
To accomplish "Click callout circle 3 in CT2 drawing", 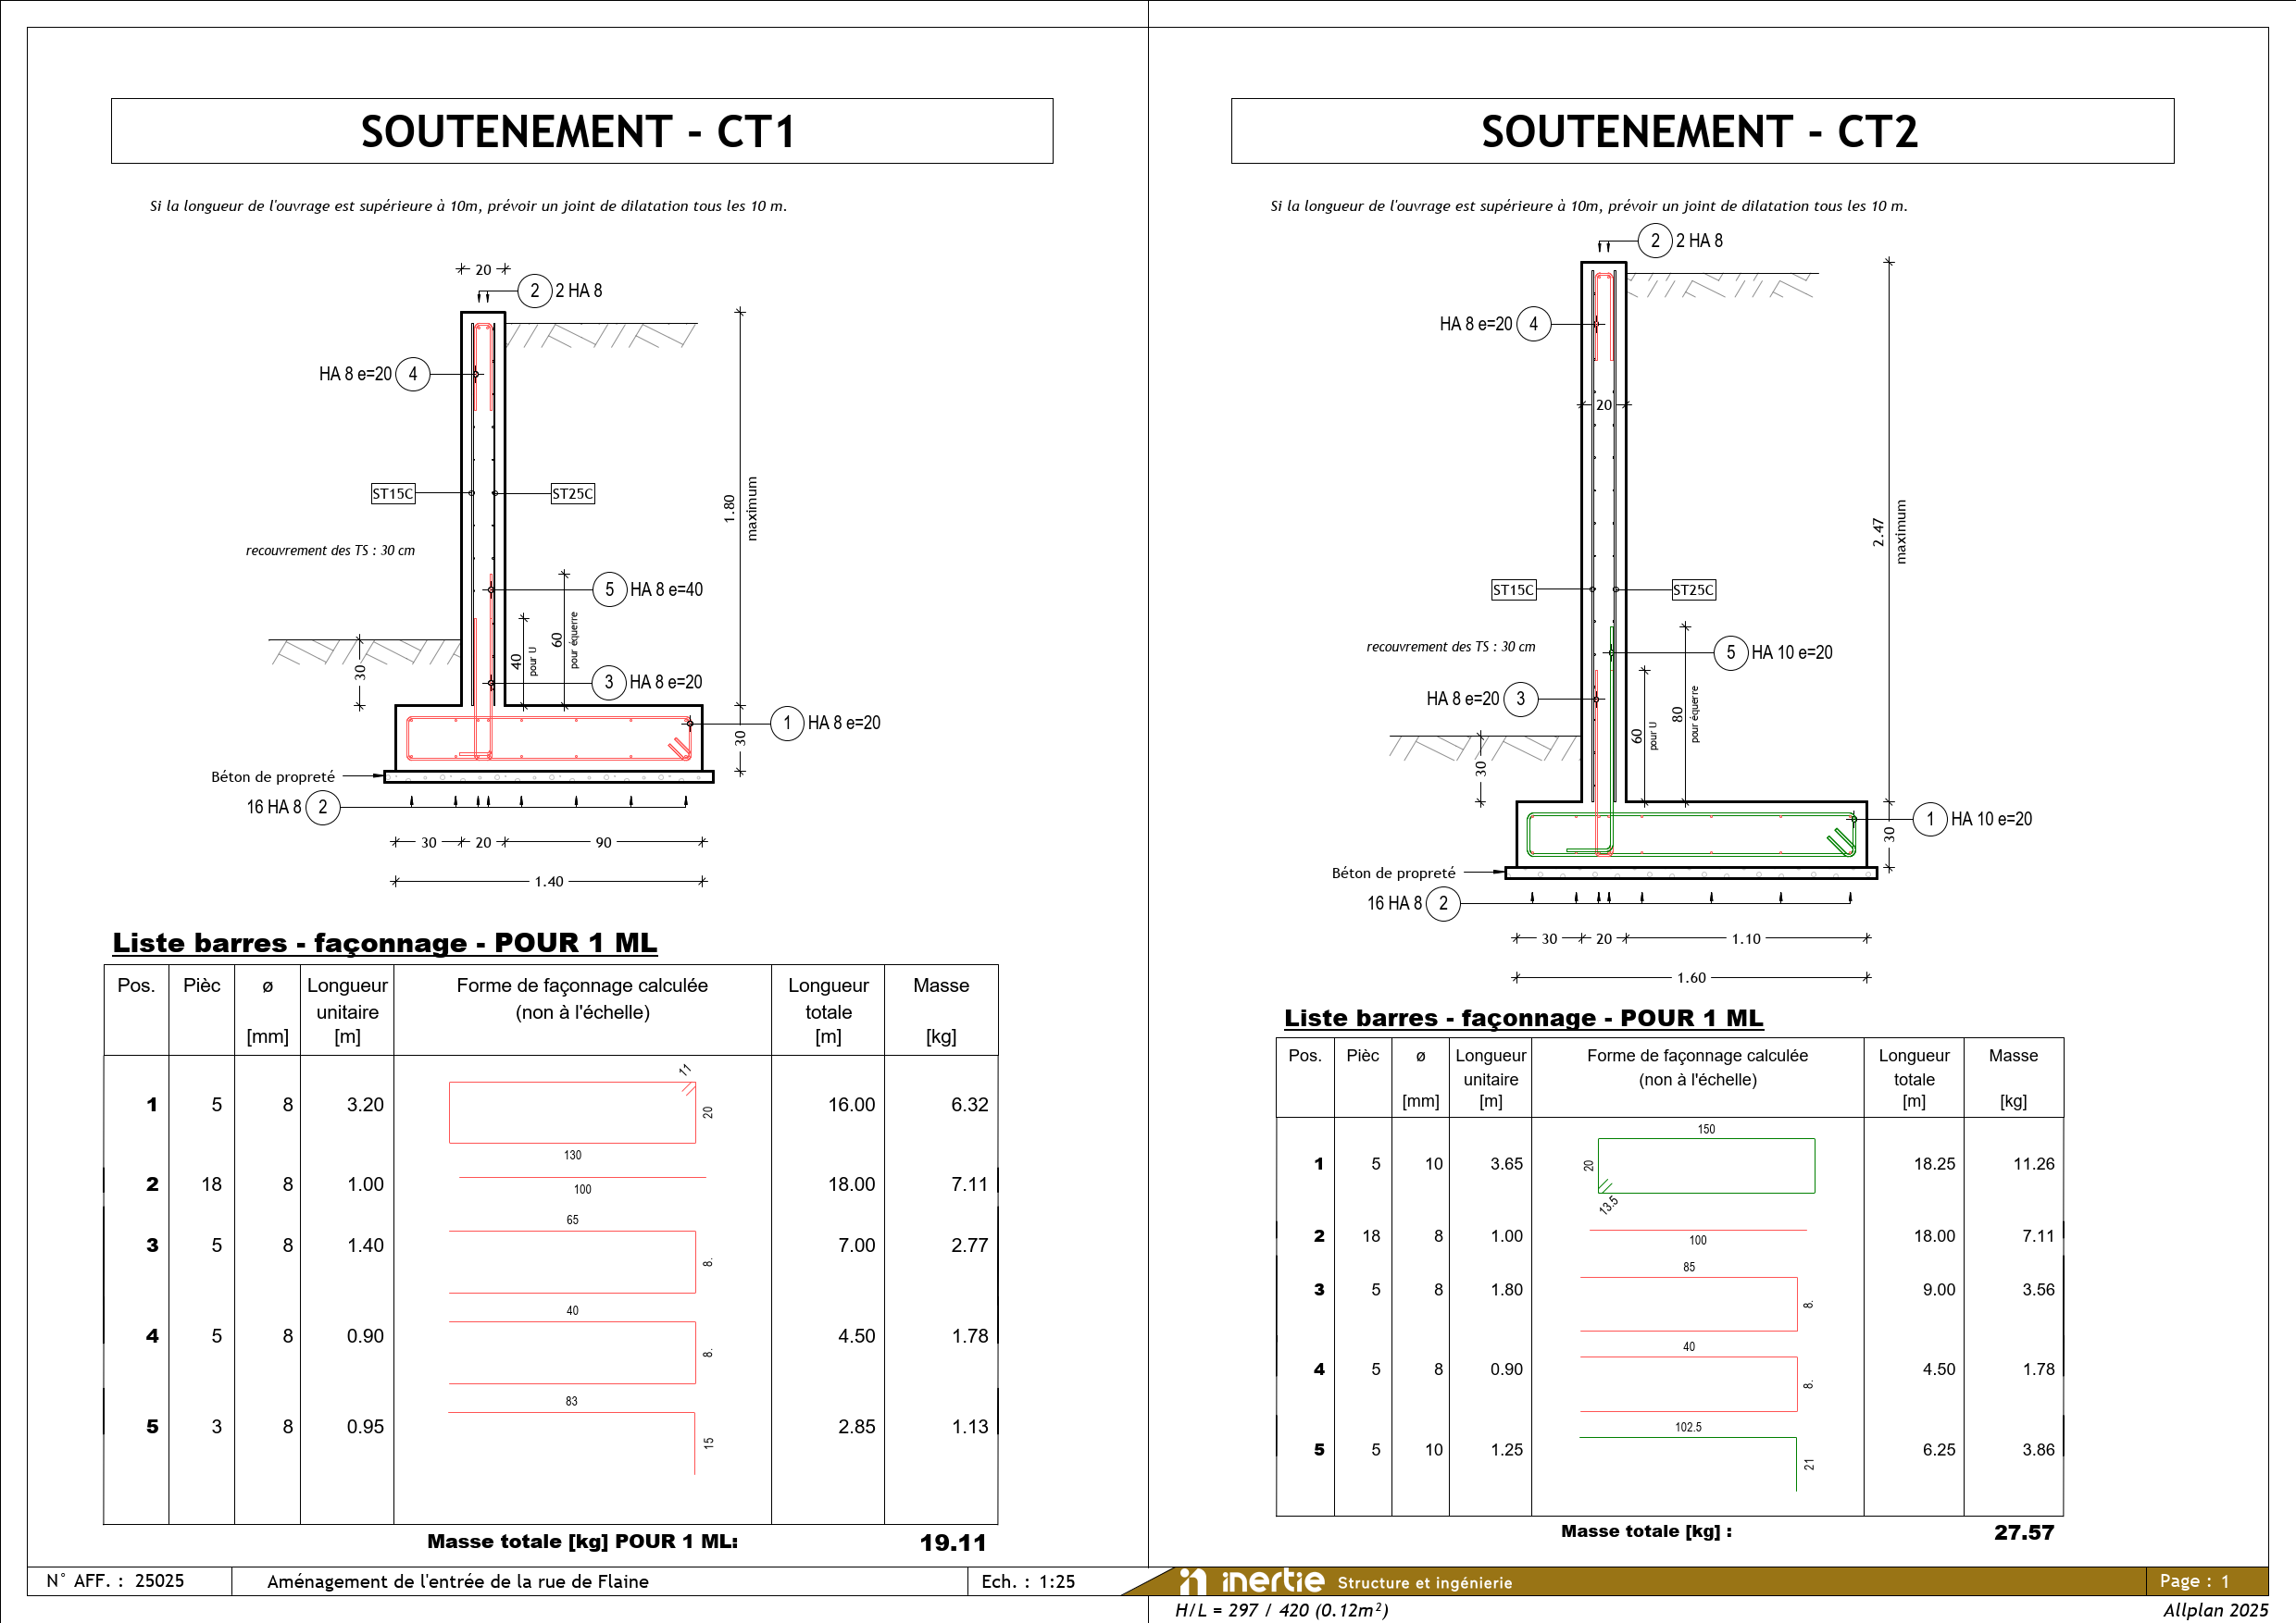I will pyautogui.click(x=1520, y=699).
